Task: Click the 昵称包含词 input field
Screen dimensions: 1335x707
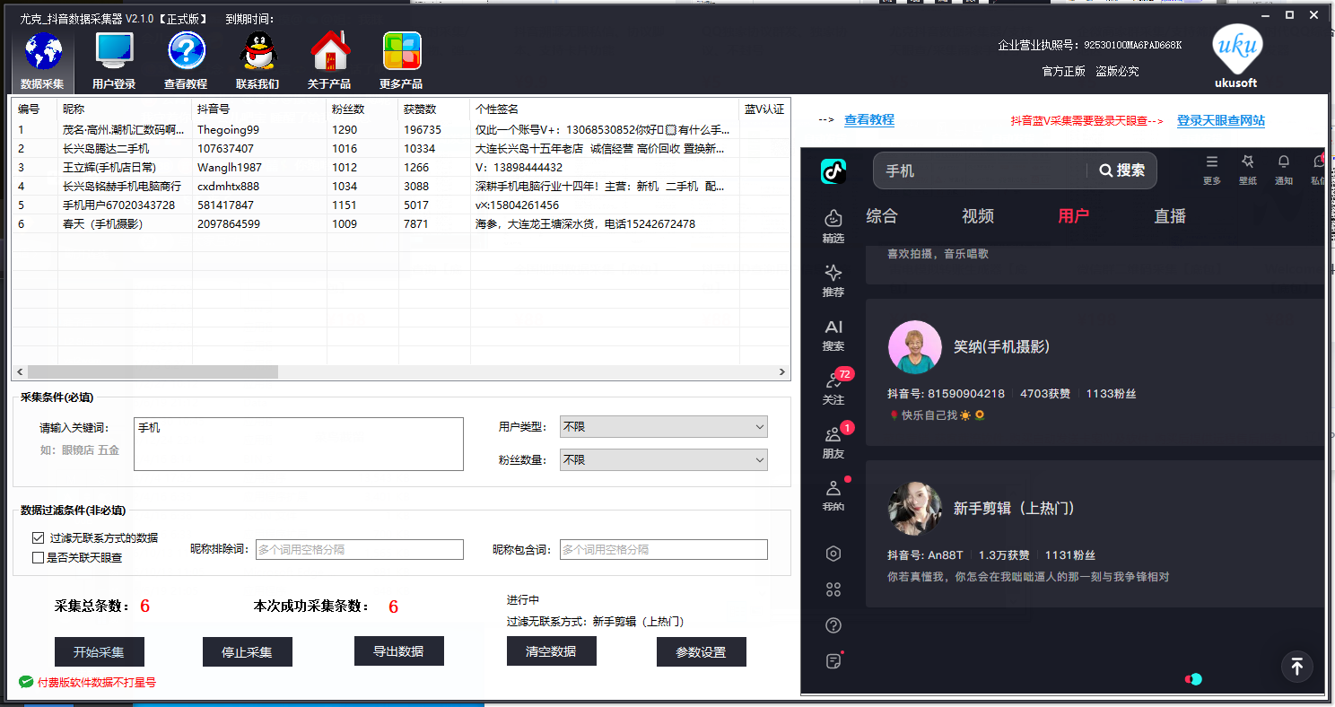Action: (x=663, y=549)
